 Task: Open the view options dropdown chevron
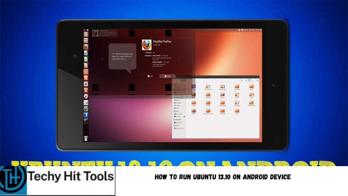pos(253,80)
